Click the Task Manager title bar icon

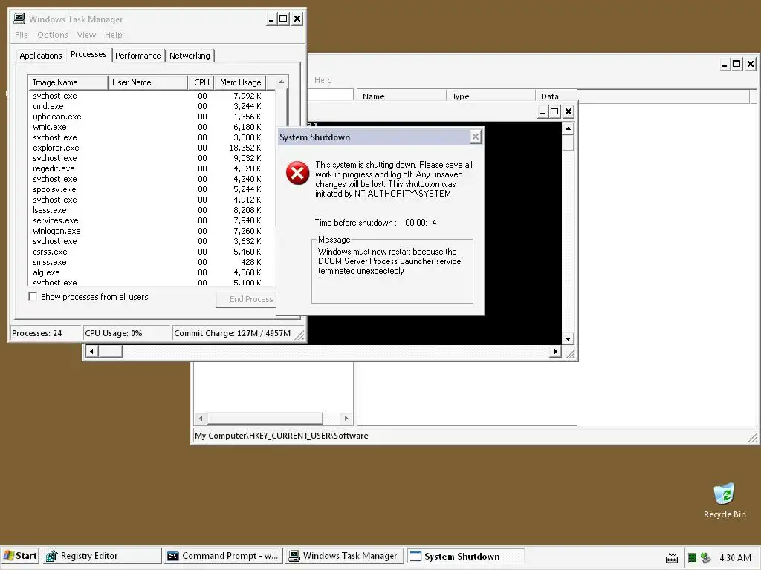(x=19, y=19)
